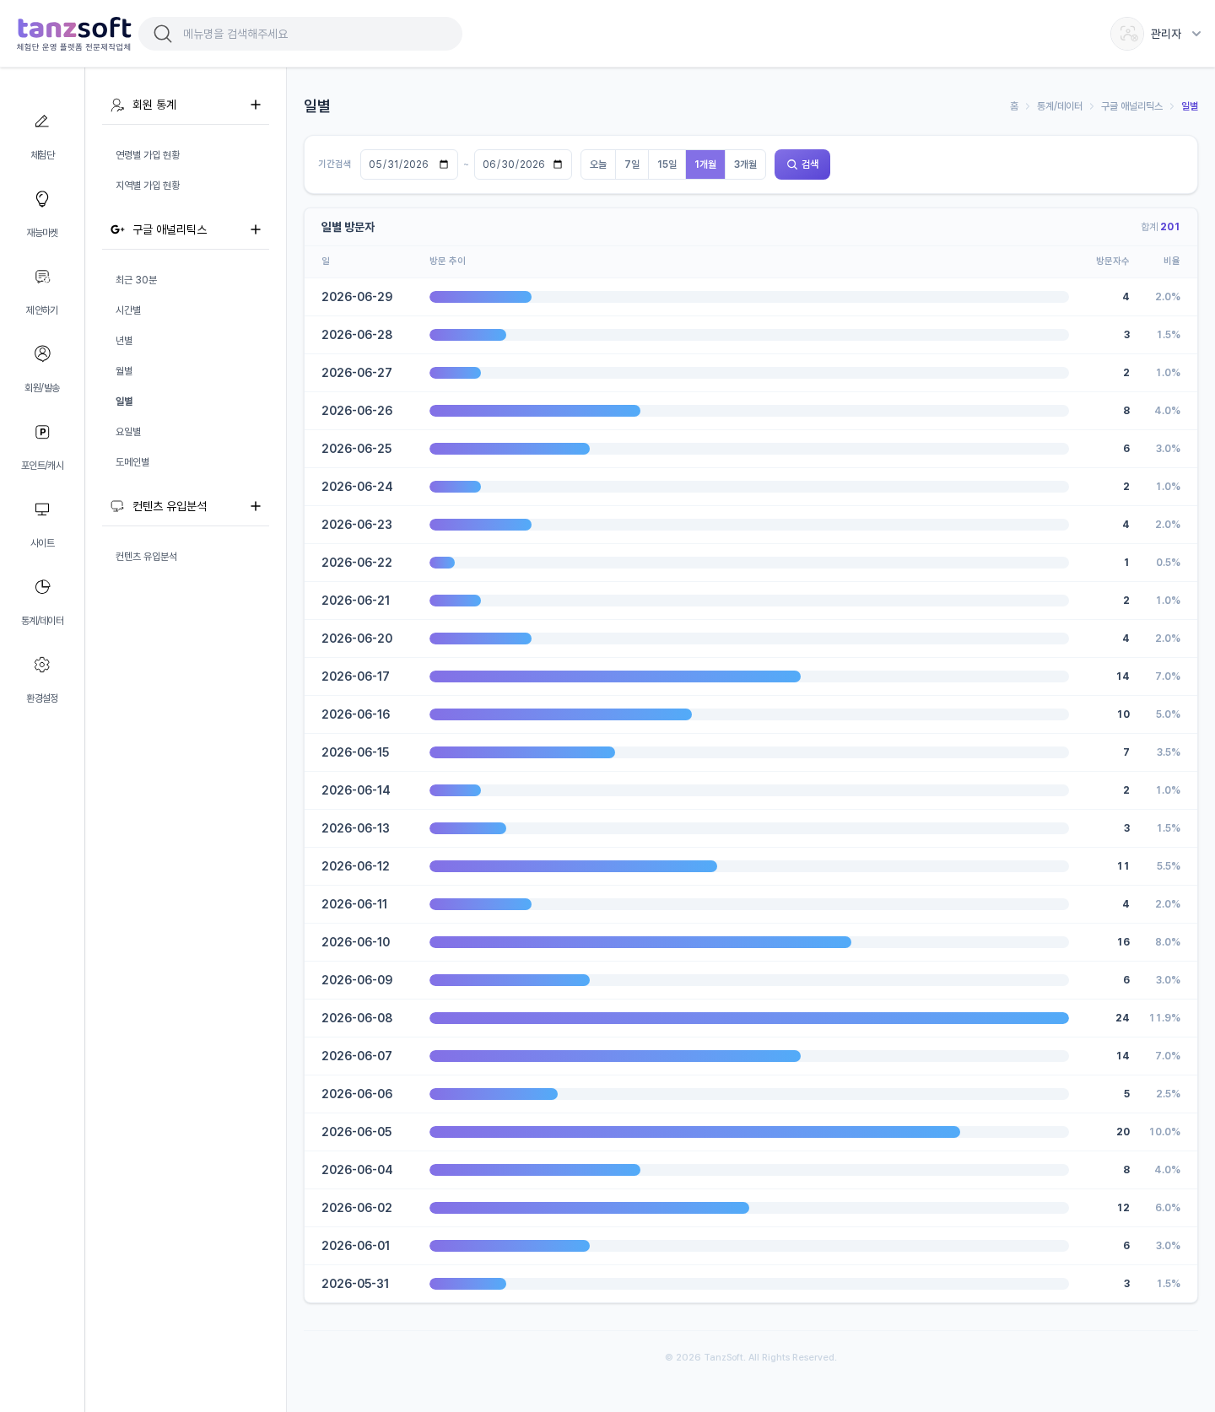The image size is (1215, 1412).
Task: Click the 2026-06-17 date cell
Action: click(355, 676)
